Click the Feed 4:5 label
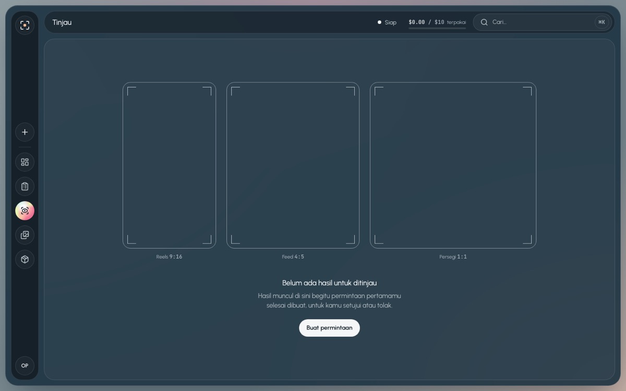 pyautogui.click(x=293, y=256)
